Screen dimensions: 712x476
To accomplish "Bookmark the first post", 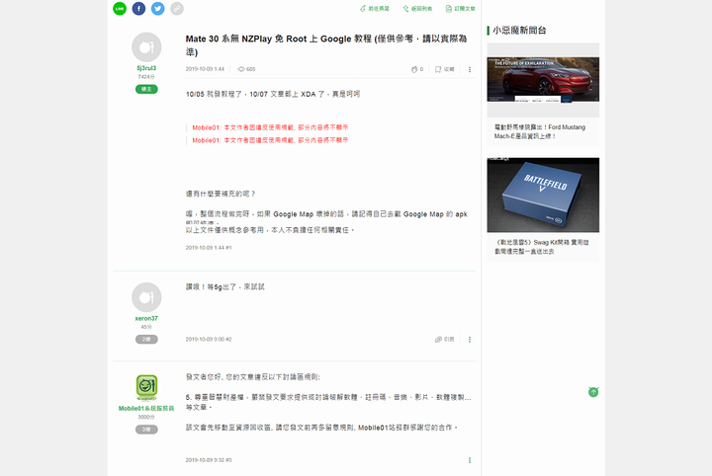I will click(x=445, y=69).
